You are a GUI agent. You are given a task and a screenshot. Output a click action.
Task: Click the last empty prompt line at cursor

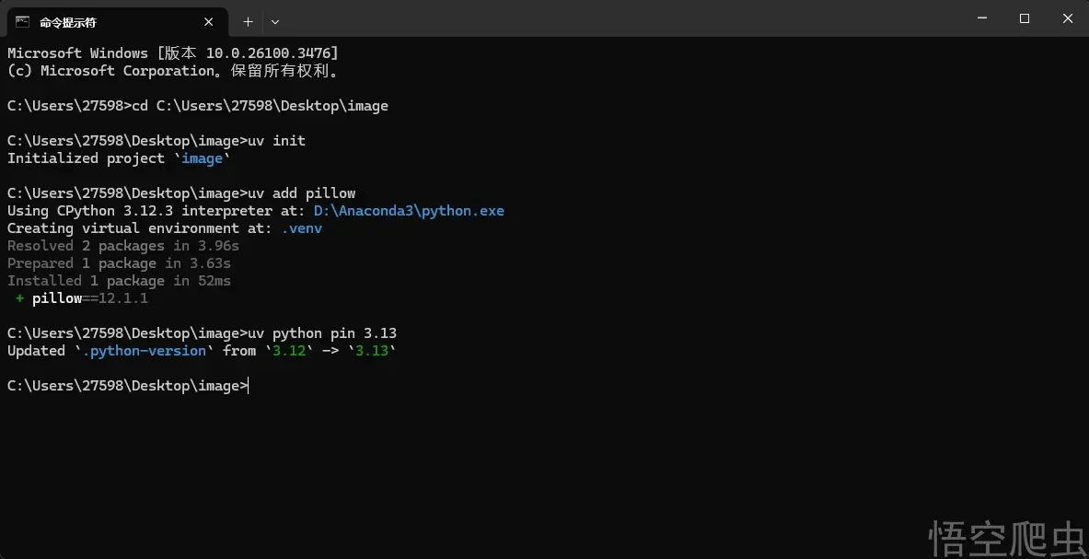pyautogui.click(x=128, y=385)
